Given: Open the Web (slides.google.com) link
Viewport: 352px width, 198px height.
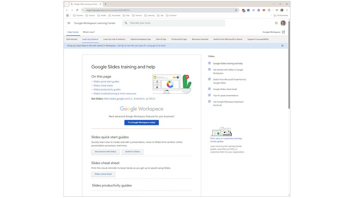Looking at the screenshot, I should (118, 99).
